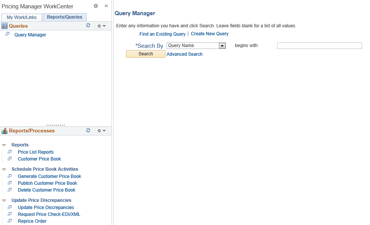Open the Search By dropdown

pyautogui.click(x=221, y=46)
